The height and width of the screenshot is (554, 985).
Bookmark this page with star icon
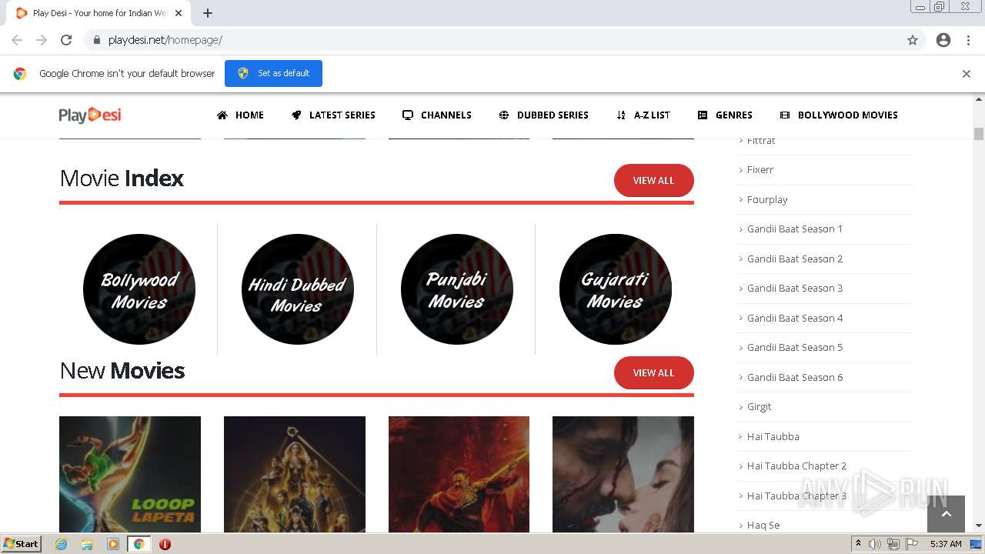(x=913, y=40)
